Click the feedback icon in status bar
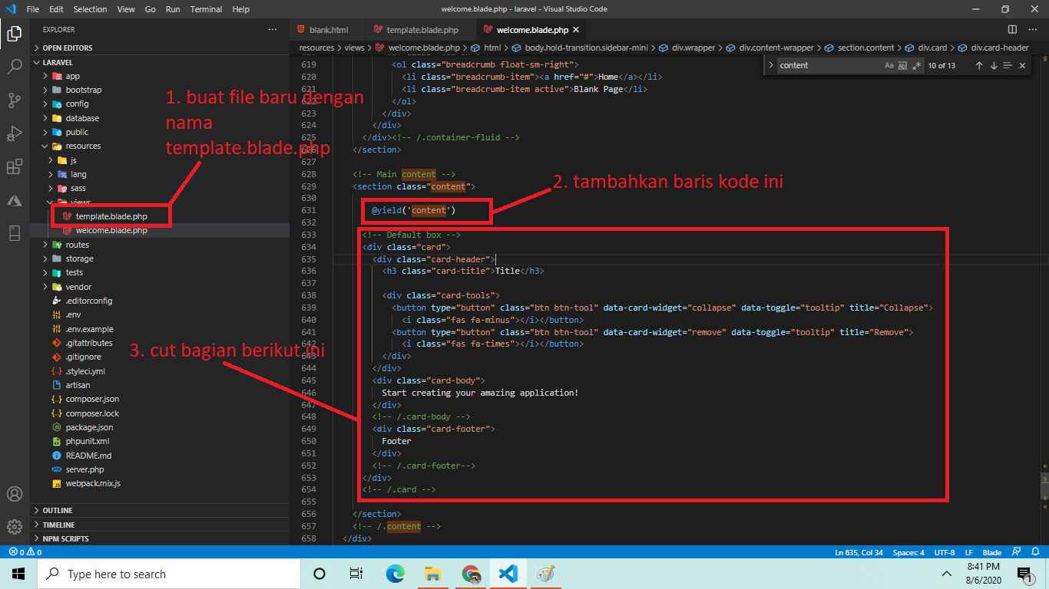 pyautogui.click(x=1016, y=552)
